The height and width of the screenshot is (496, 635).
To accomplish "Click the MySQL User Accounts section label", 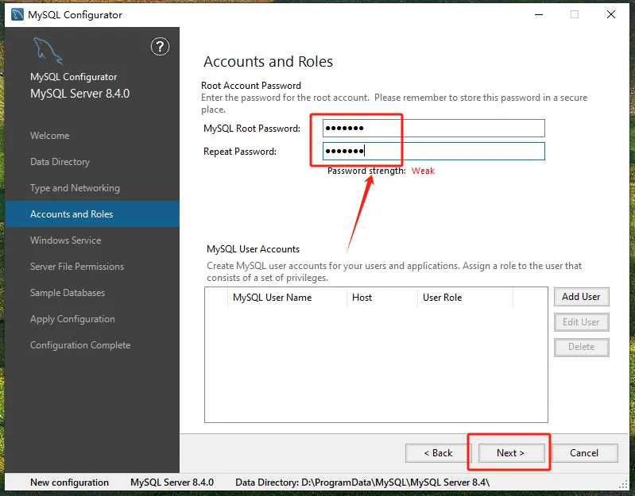I will click(253, 249).
